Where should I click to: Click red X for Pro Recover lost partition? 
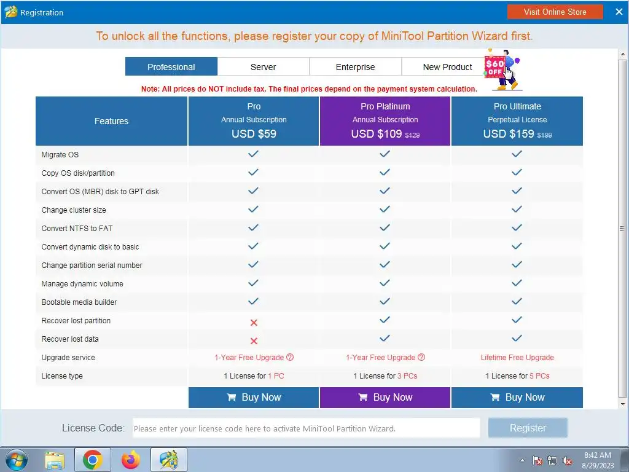254,323
